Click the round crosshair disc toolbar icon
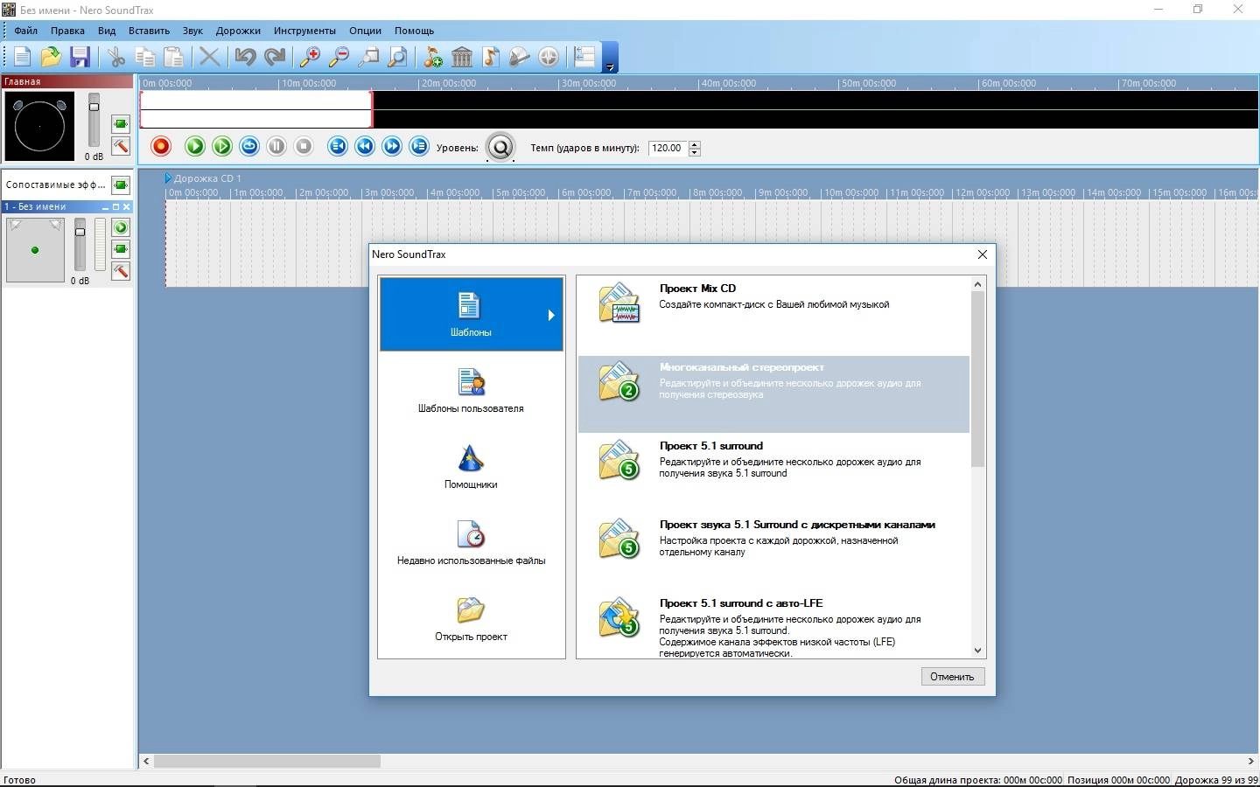Image resolution: width=1260 pixels, height=787 pixels. (549, 58)
